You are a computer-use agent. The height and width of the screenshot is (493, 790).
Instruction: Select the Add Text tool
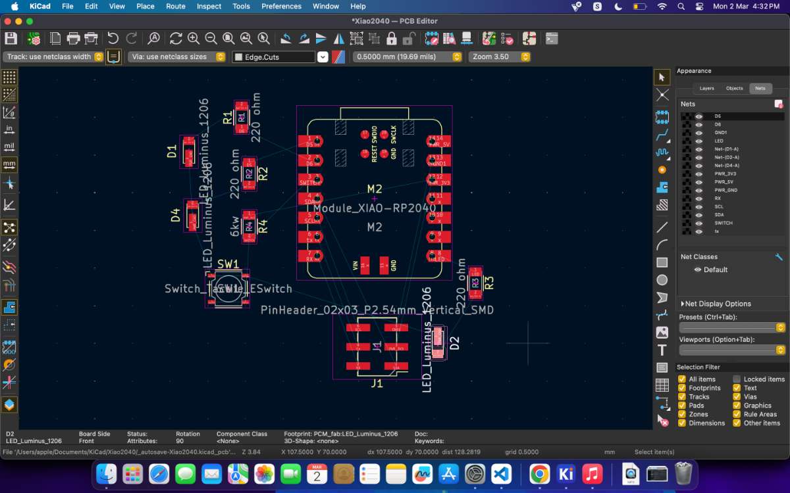click(x=662, y=350)
